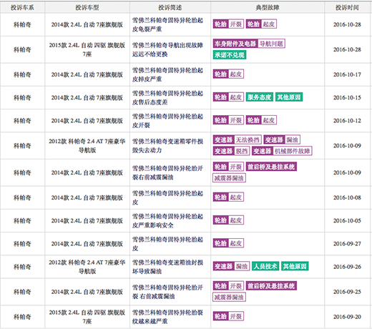Click the date 2016-09-26

click(347, 267)
